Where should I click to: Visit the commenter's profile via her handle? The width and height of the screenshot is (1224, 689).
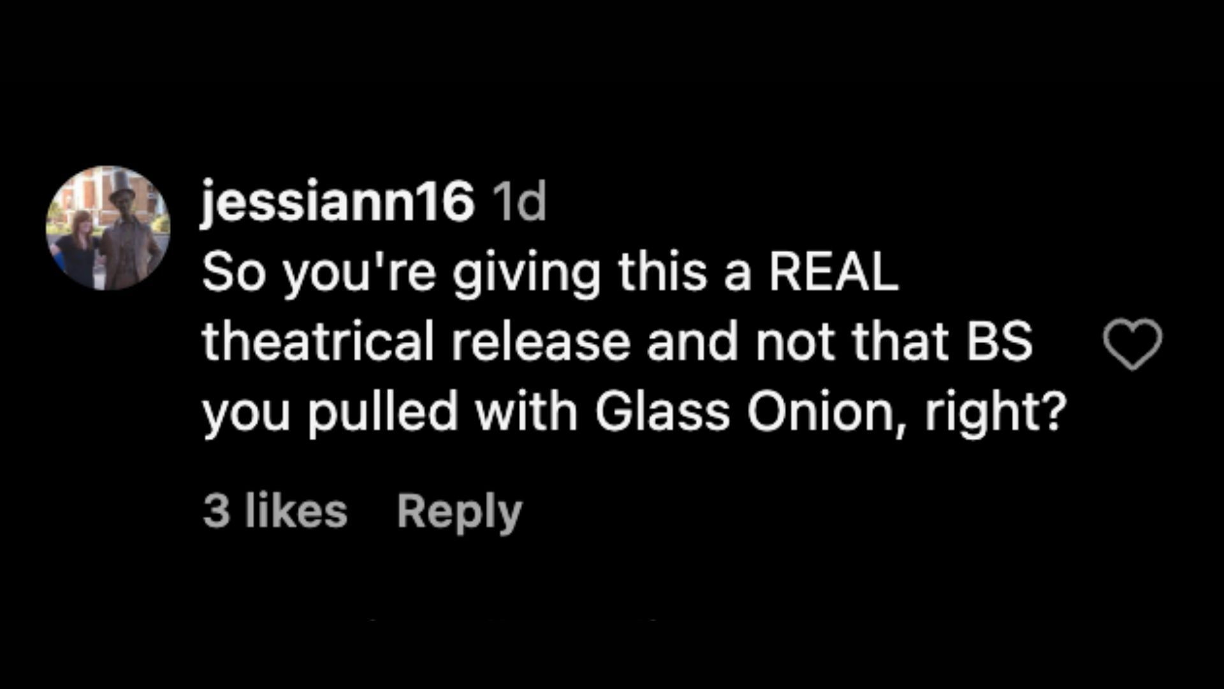coord(338,203)
